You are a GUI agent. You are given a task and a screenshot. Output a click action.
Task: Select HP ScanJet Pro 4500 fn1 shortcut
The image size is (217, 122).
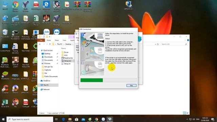click(x=15, y=35)
